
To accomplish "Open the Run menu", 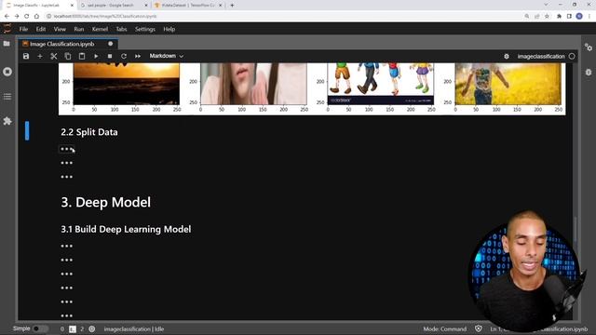I will (x=78, y=29).
